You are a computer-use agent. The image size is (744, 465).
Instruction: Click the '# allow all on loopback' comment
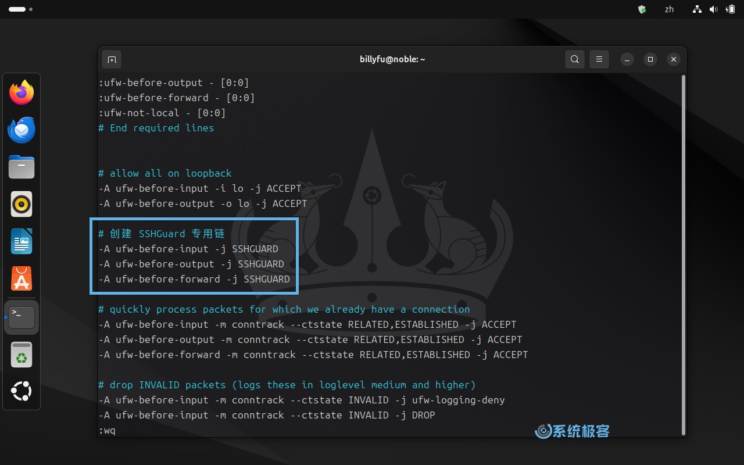(165, 173)
